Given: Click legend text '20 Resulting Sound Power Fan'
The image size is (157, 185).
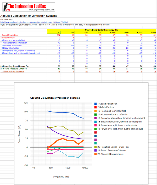Looking at the screenshot, I should click(x=113, y=147).
